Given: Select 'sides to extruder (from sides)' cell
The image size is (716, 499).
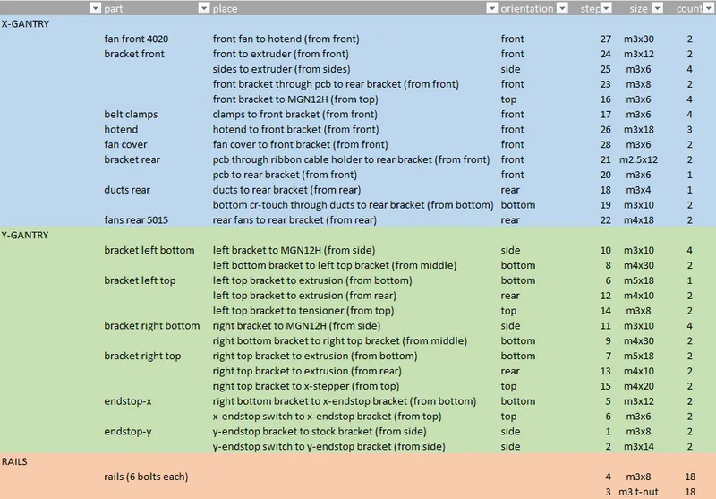Looking at the screenshot, I should coord(281,69).
